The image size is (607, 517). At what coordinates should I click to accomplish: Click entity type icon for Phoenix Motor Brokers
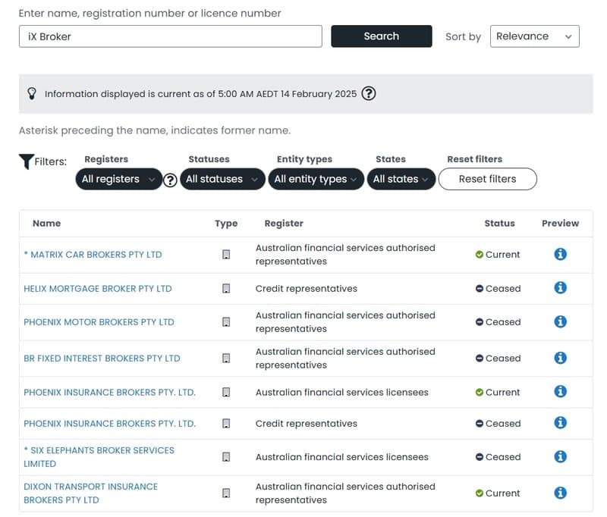(226, 322)
